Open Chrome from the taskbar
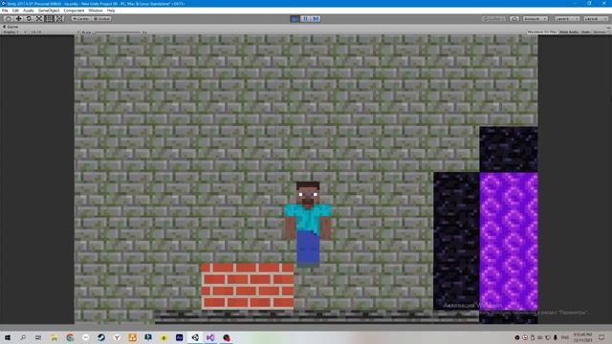The width and height of the screenshot is (612, 344). (70, 337)
